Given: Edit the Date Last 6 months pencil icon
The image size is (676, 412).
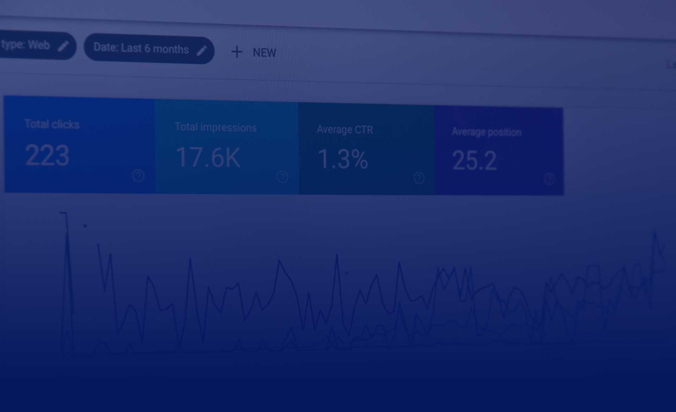Looking at the screenshot, I should pos(202,51).
